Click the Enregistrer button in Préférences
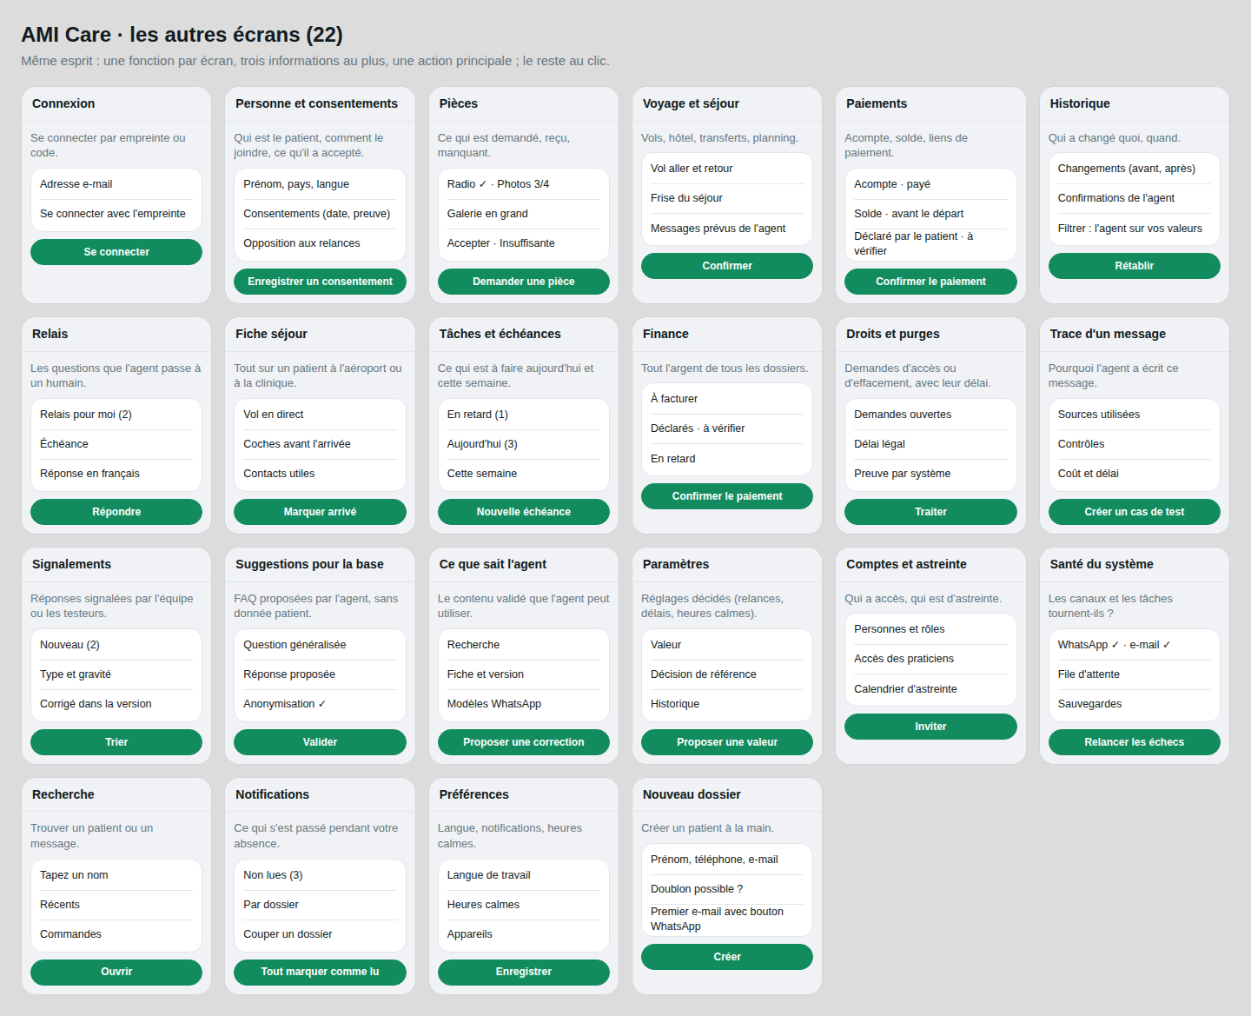Screen dimensions: 1251x1016 pyautogui.click(x=524, y=972)
